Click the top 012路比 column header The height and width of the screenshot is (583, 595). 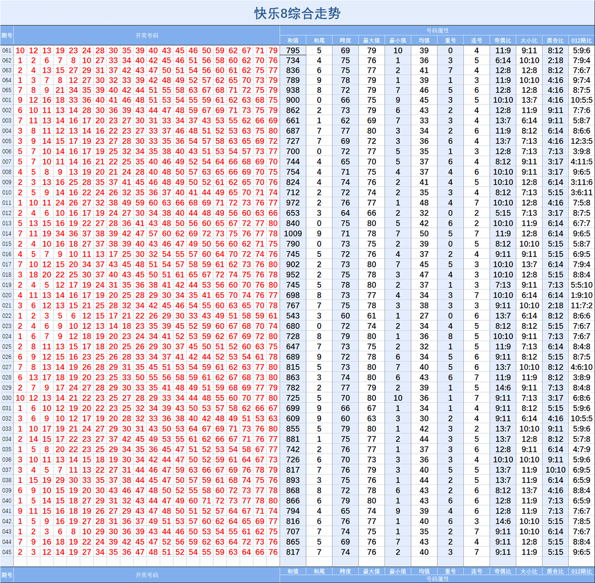coord(581,40)
